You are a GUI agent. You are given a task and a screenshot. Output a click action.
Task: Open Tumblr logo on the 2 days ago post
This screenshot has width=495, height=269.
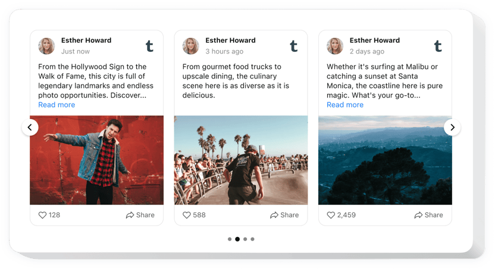(438, 46)
